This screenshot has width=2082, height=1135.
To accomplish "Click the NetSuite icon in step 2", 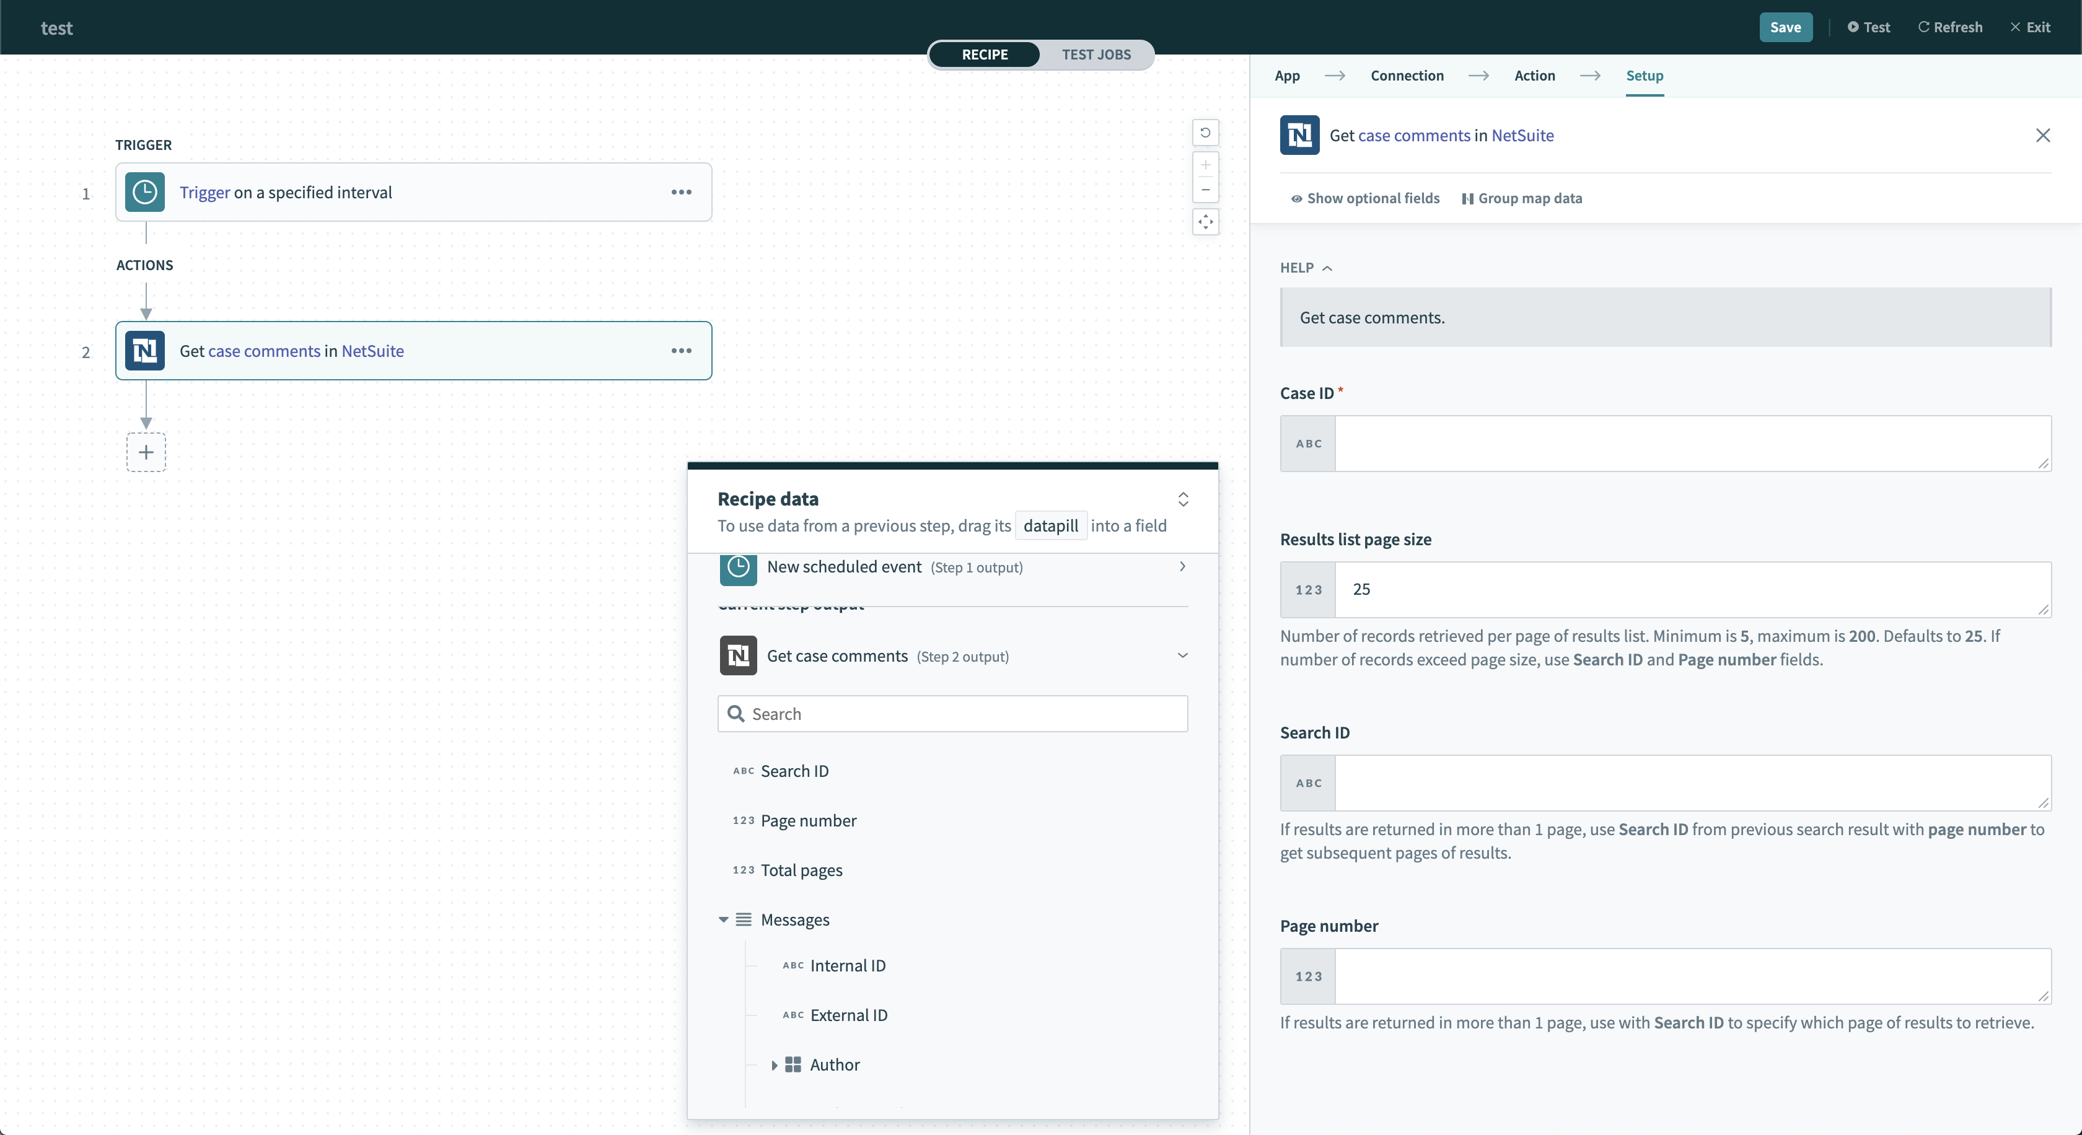I will [x=144, y=351].
